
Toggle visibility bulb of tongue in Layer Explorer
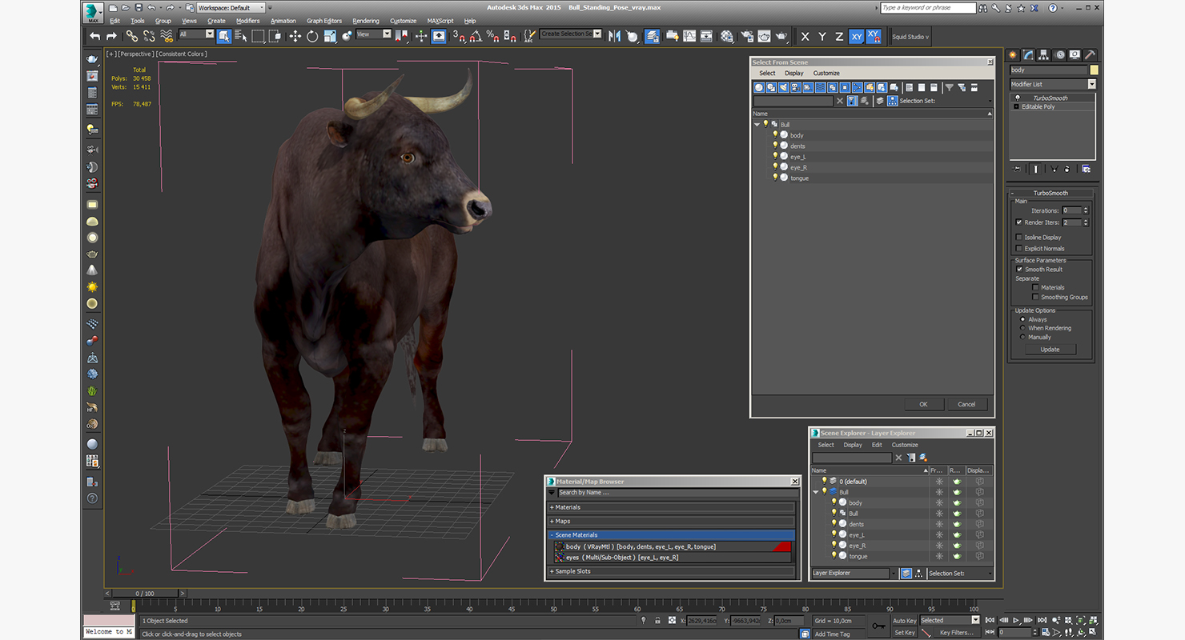click(x=834, y=555)
